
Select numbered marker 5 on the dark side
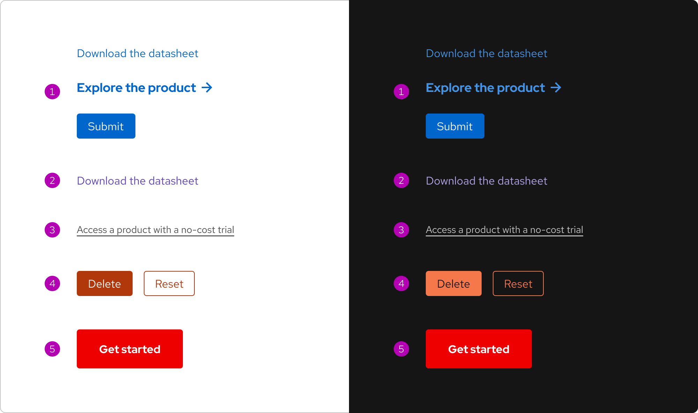[x=401, y=349]
